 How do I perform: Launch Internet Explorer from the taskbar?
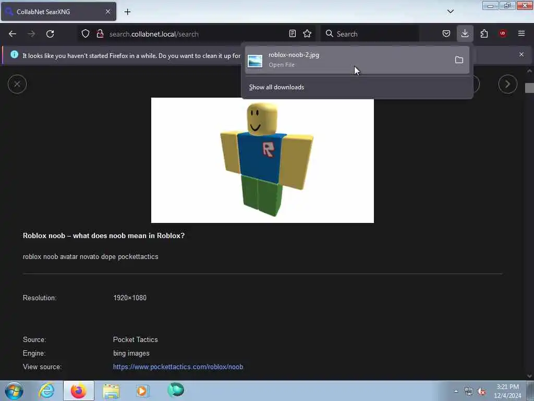point(46,391)
